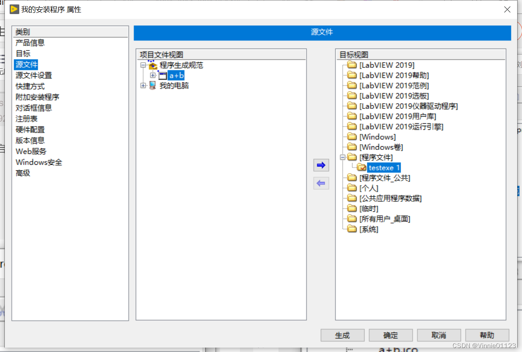Open the Web服务 category

click(x=31, y=151)
